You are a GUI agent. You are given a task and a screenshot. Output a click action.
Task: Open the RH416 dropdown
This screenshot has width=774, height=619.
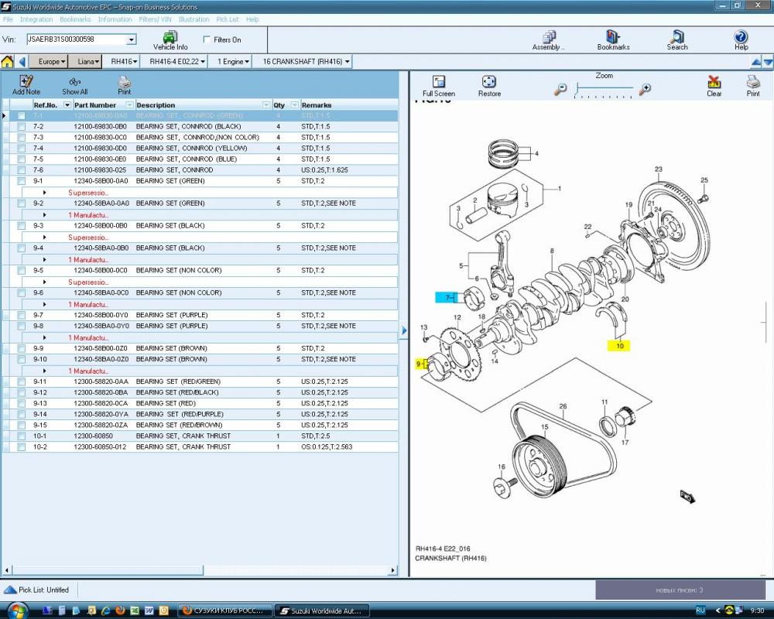(123, 62)
